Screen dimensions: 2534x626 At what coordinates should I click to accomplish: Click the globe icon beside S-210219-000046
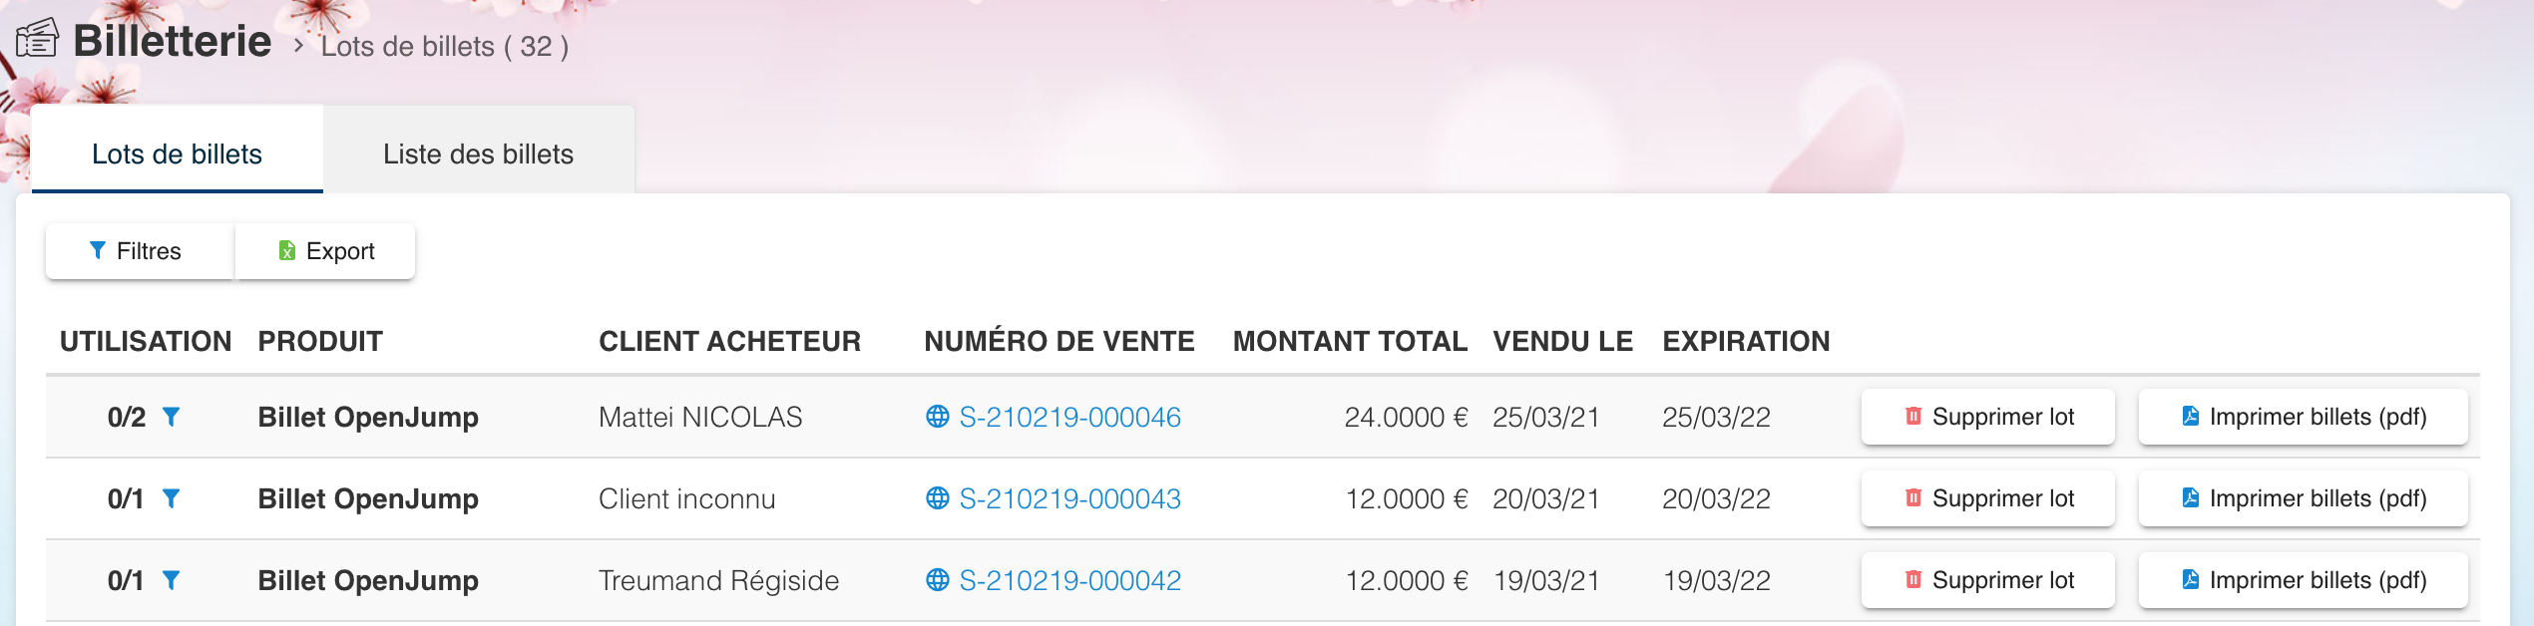[x=937, y=417]
